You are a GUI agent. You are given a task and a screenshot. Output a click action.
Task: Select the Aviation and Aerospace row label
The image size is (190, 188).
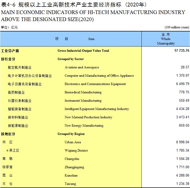[82, 67]
